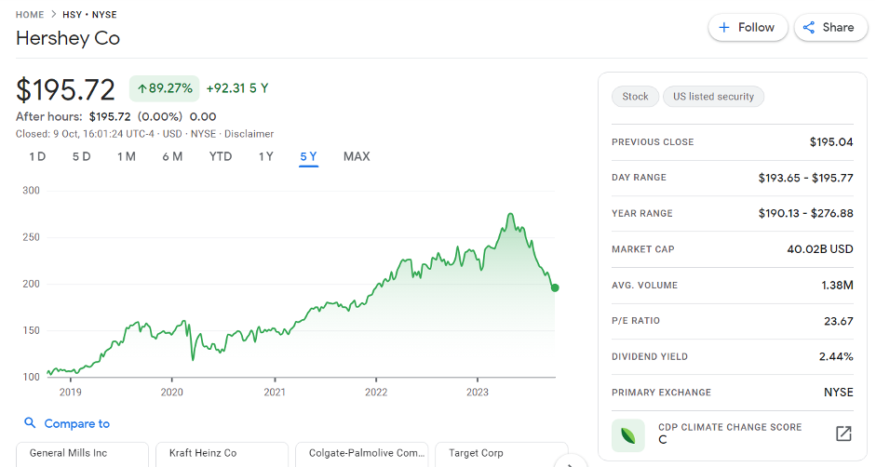876x467 pixels.
Task: View the YTD chart range
Action: (x=221, y=156)
